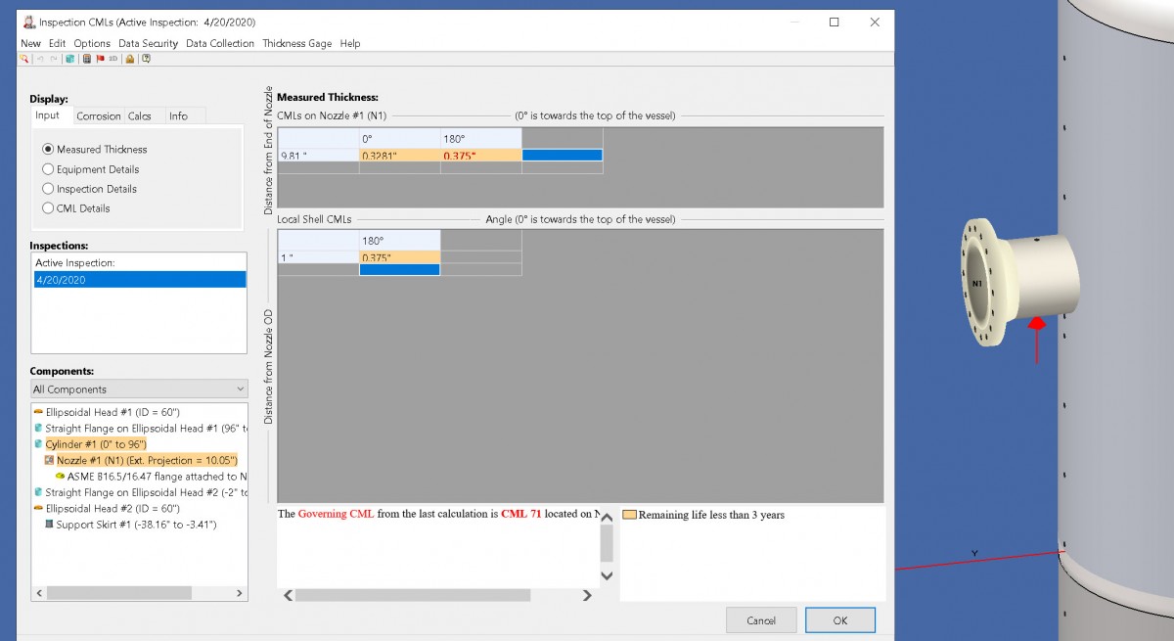Viewport: 1174px width, 641px height.
Task: Click the OK button
Action: click(x=839, y=619)
